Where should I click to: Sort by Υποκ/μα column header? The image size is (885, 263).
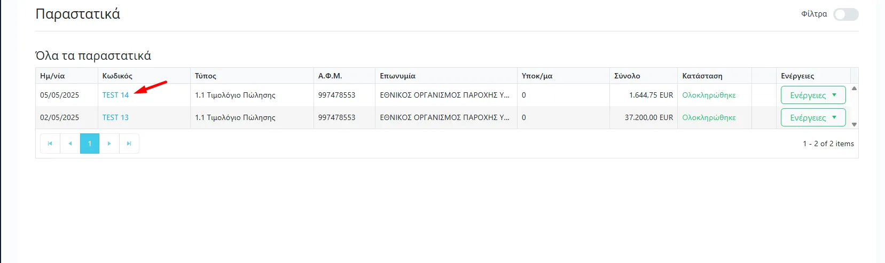click(537, 76)
